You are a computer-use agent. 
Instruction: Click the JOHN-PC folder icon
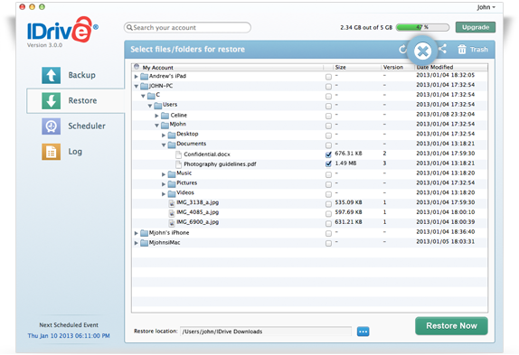tap(144, 87)
